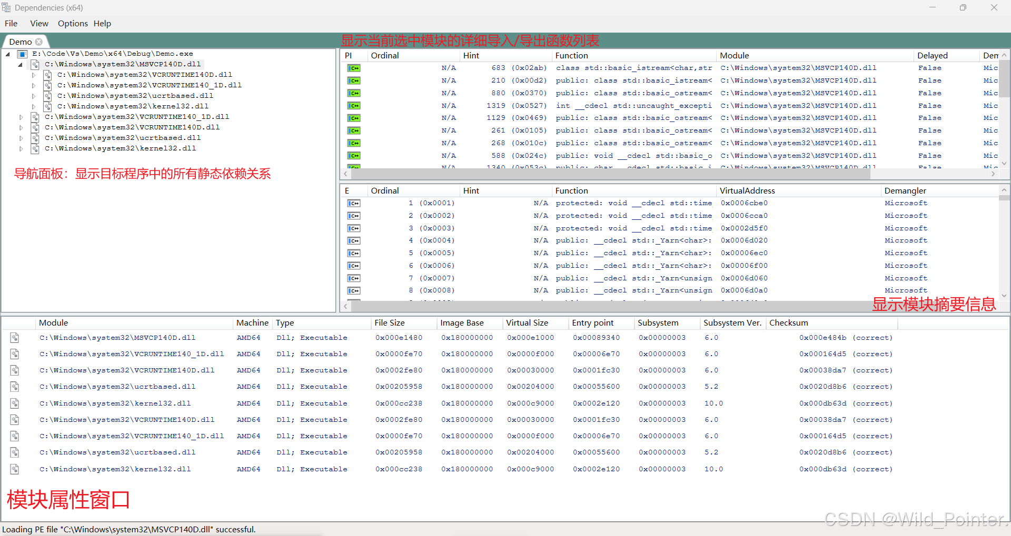Image resolution: width=1011 pixels, height=536 pixels.
Task: Select the row with entry point 0x00089340
Action: (x=506, y=338)
